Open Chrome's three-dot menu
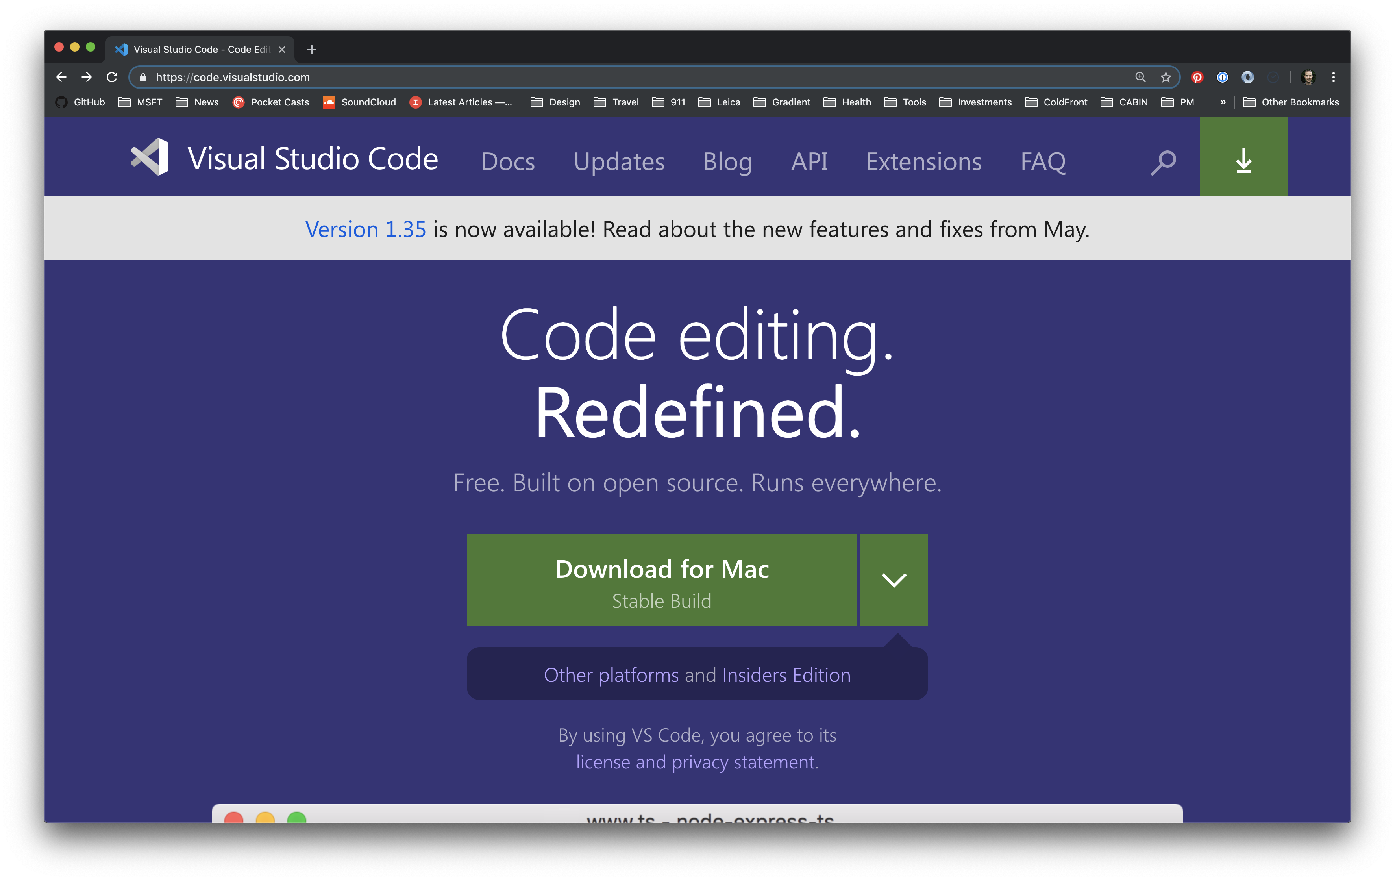The image size is (1395, 881). (x=1333, y=78)
